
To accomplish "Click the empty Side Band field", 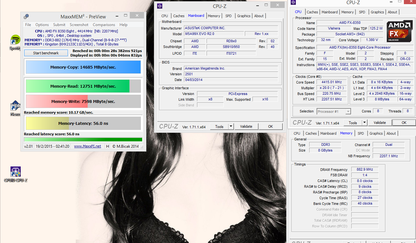I will [210, 105].
